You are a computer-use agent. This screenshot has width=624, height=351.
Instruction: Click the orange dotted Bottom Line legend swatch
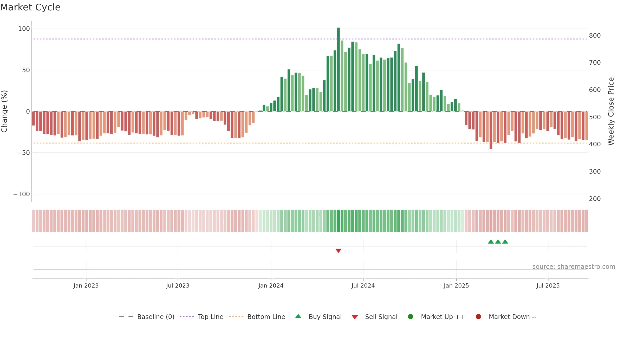pos(236,317)
